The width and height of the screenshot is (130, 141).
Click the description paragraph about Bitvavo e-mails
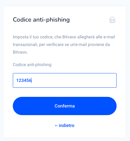[x=64, y=44]
